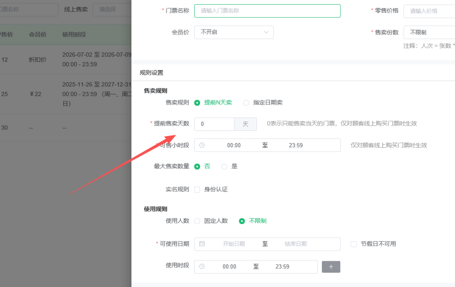Open the 会员价 dropdown showing 不开启
This screenshot has height=287, width=455.
coord(234,32)
